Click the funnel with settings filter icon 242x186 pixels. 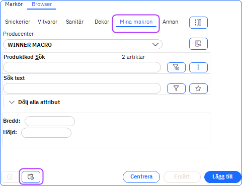176,67
